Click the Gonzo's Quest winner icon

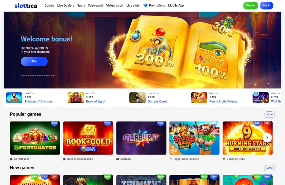[x=137, y=98]
